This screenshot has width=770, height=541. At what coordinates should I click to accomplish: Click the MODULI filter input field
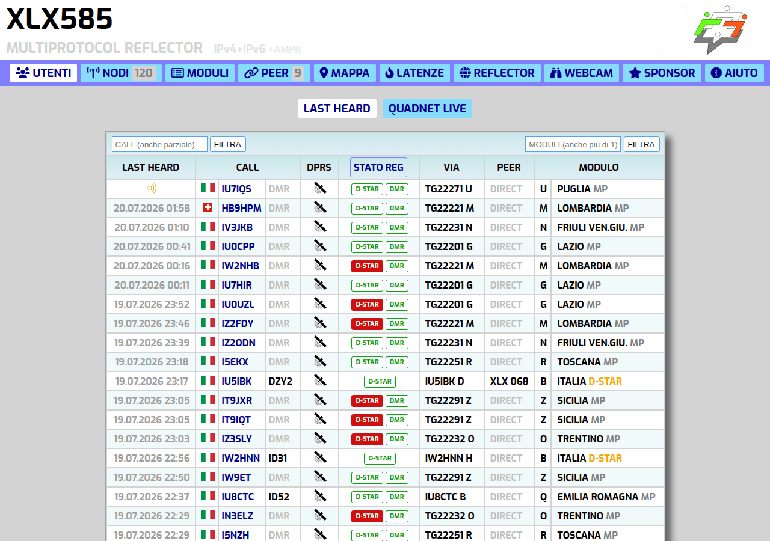pos(573,144)
